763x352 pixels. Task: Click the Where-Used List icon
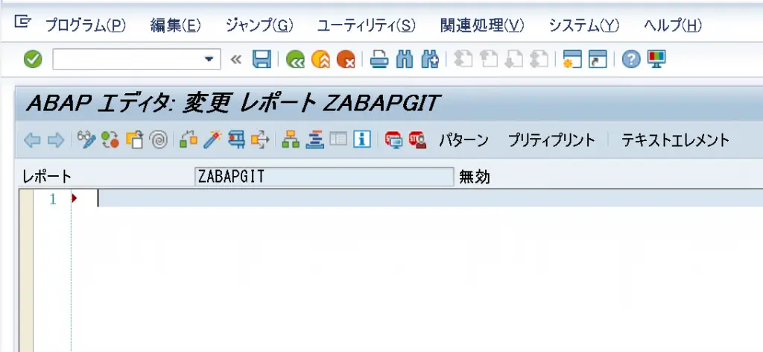tap(260, 140)
